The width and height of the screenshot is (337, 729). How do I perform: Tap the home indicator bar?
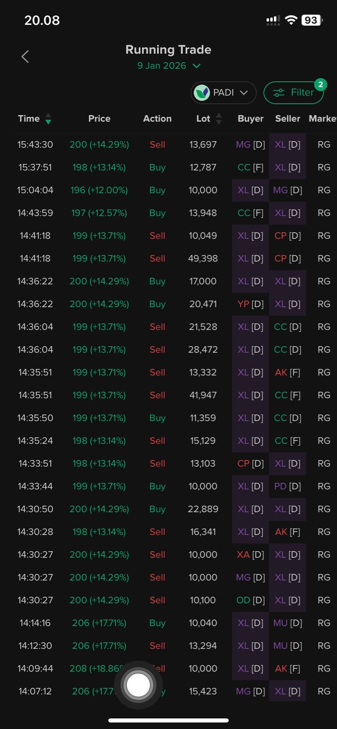pos(168,720)
